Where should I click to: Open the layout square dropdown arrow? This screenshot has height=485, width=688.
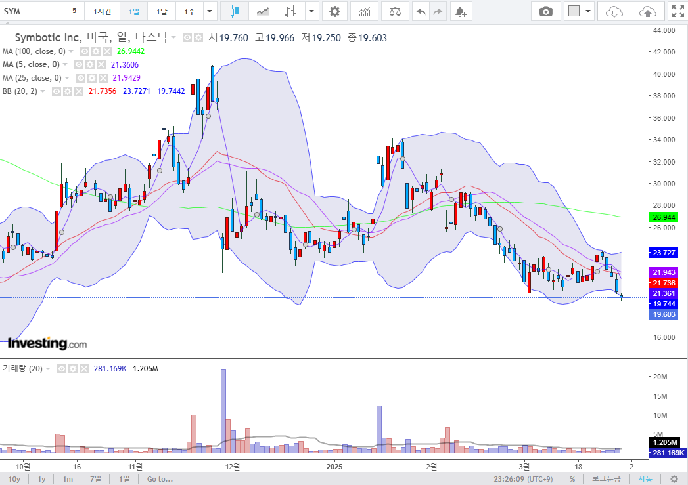click(588, 11)
